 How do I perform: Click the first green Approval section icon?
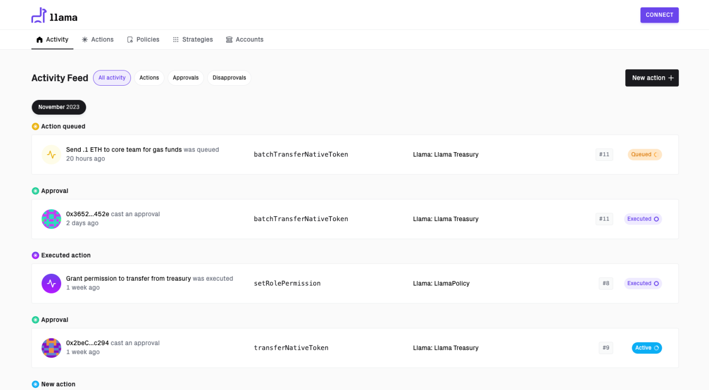point(35,191)
